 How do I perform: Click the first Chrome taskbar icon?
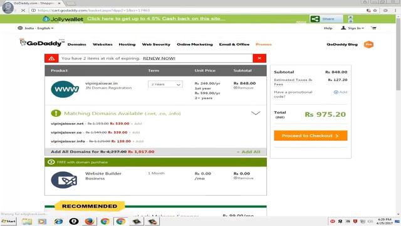click(105, 221)
